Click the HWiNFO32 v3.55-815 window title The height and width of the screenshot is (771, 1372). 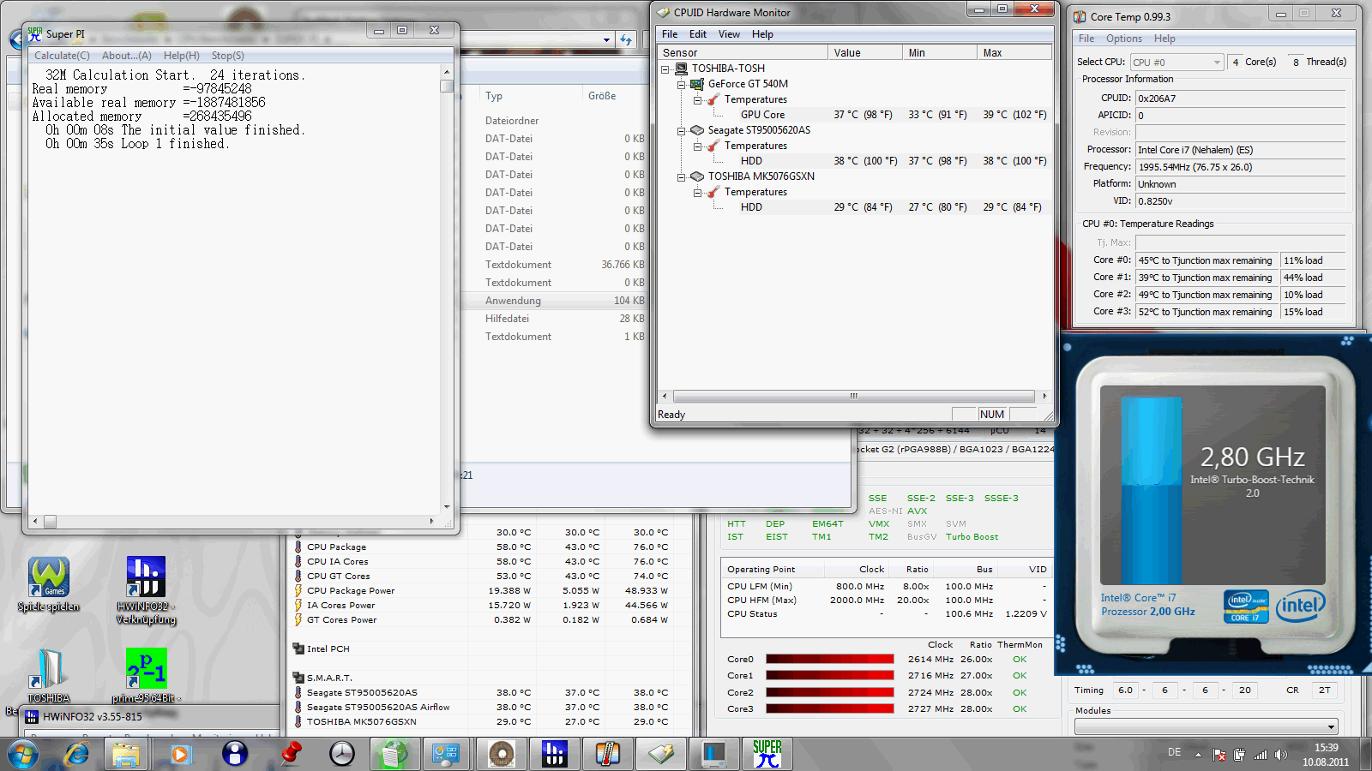pos(93,717)
